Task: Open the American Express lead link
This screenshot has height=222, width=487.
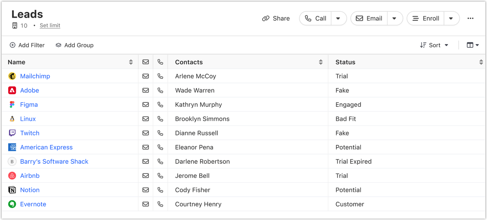Action: 46,147
